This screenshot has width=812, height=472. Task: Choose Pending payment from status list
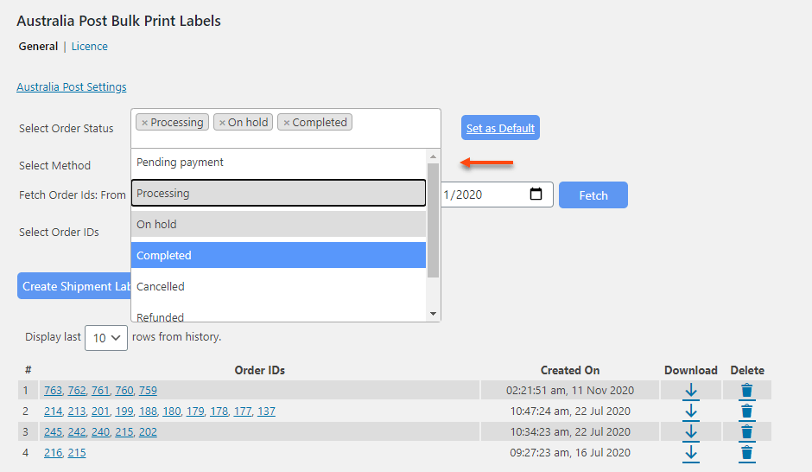pyautogui.click(x=279, y=163)
